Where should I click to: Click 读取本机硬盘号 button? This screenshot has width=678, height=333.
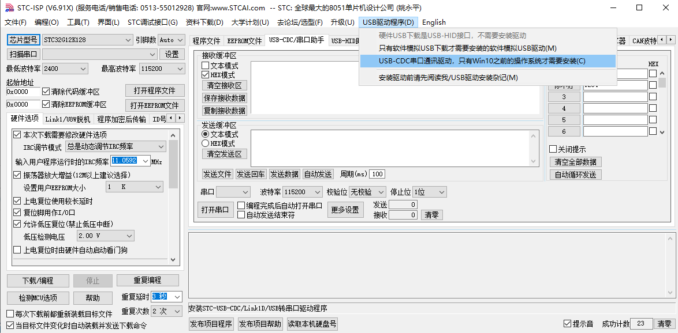tap(312, 324)
